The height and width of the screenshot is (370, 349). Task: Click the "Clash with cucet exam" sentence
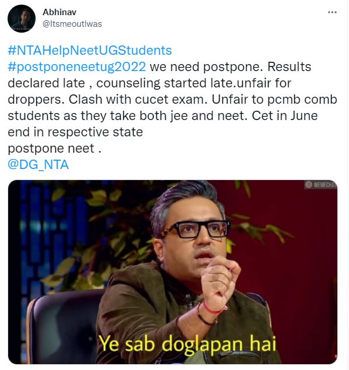[x=137, y=99]
